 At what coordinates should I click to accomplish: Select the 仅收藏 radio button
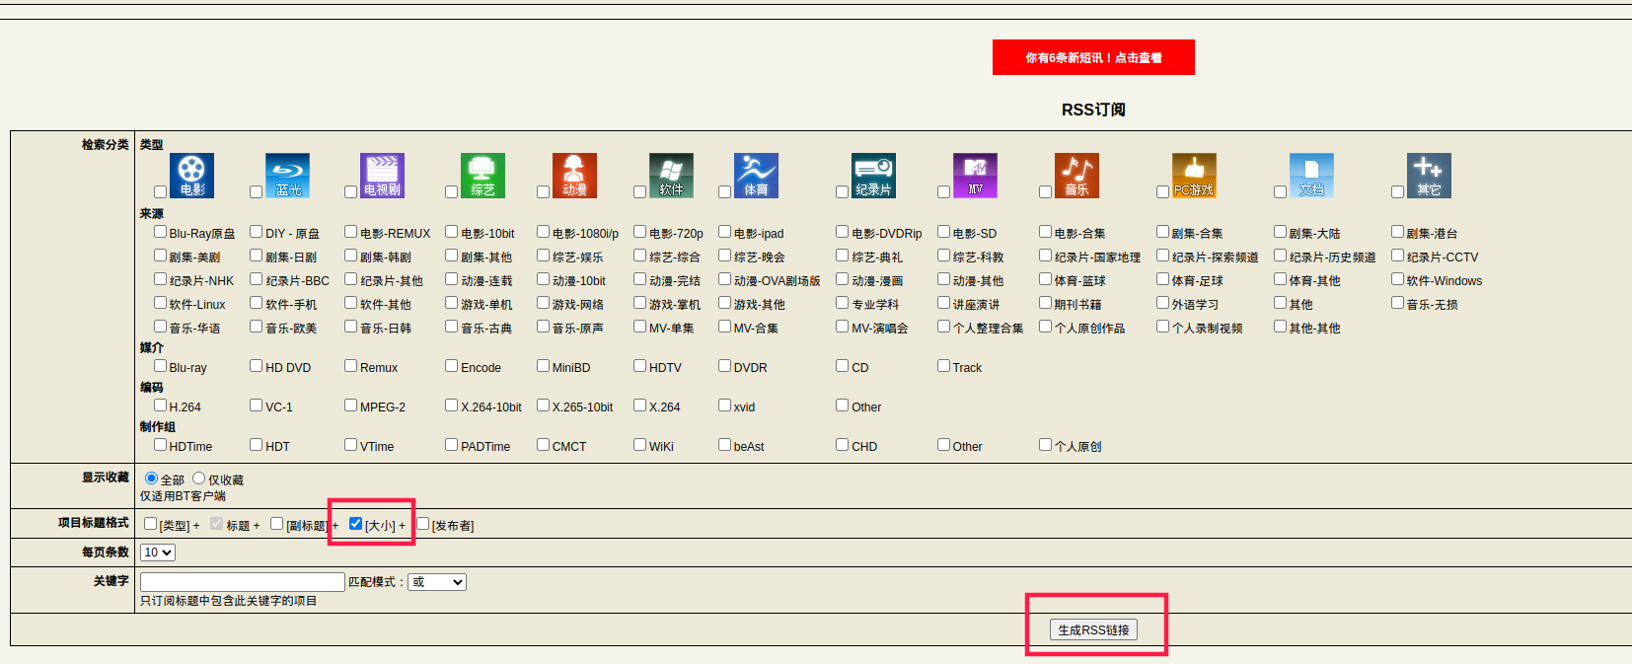(x=199, y=479)
